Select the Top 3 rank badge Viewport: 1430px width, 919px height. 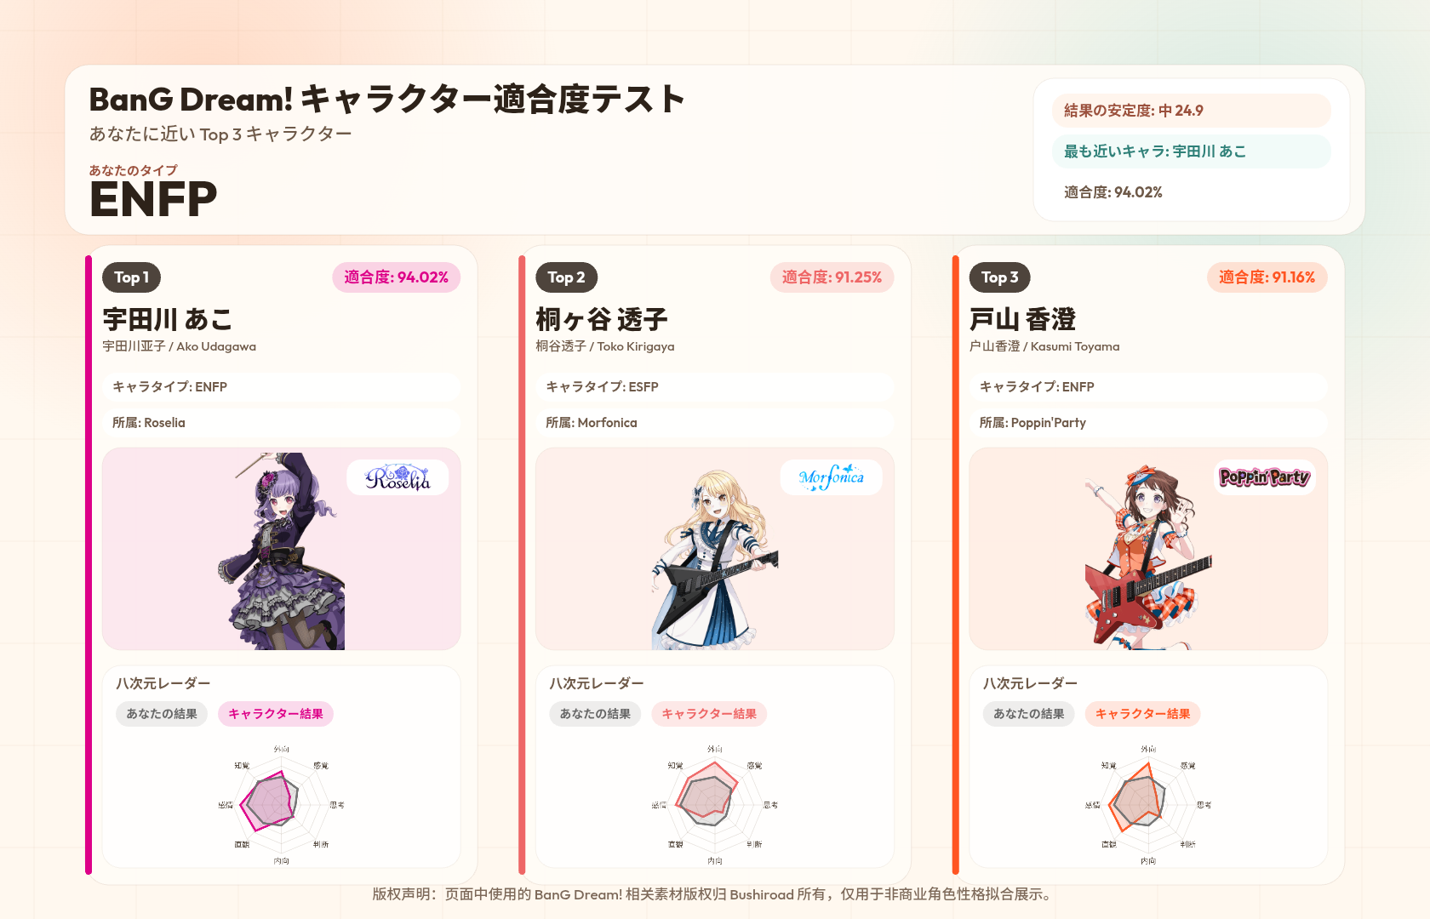pyautogui.click(x=1000, y=277)
